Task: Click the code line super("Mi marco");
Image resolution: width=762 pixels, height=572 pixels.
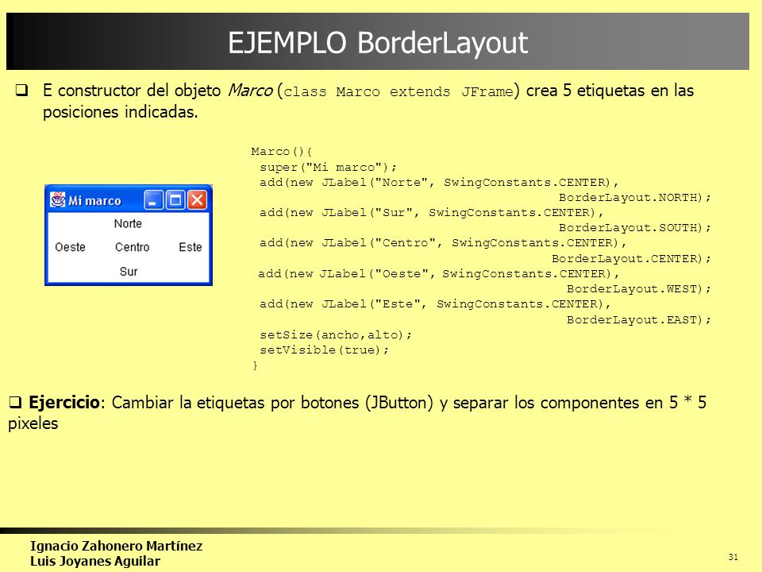Action: [x=328, y=168]
